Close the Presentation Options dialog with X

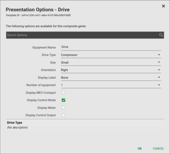163,6
